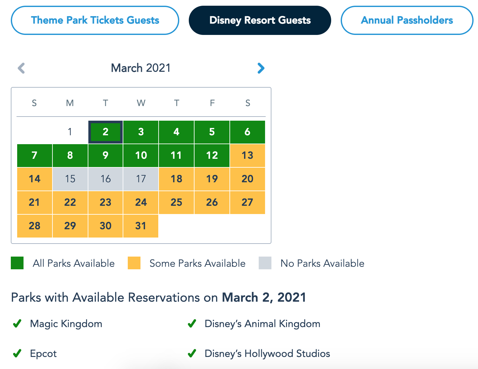This screenshot has height=369, width=478.
Task: Click the unavailable March 16 date
Action: 106,179
